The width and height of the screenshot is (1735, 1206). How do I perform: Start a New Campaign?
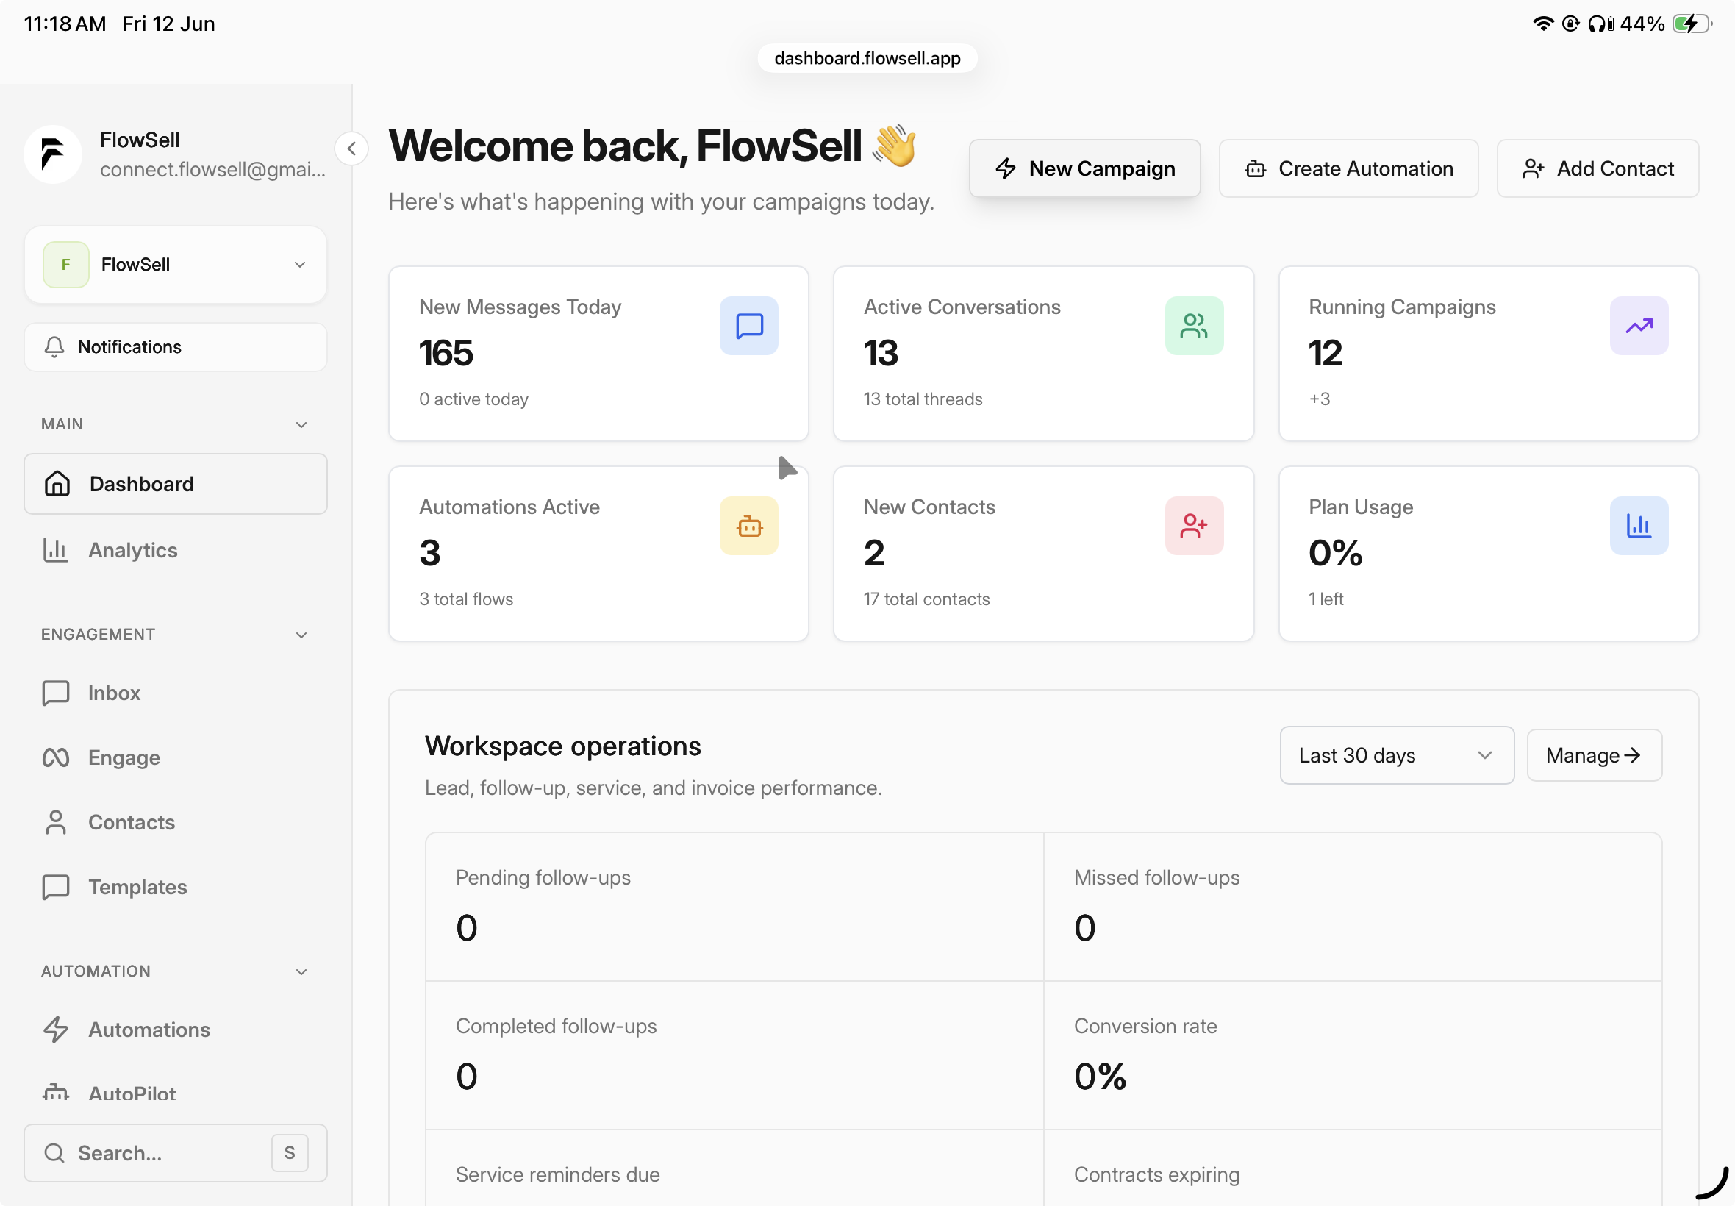point(1084,168)
